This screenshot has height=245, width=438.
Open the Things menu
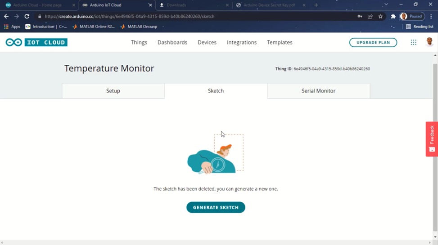139,42
